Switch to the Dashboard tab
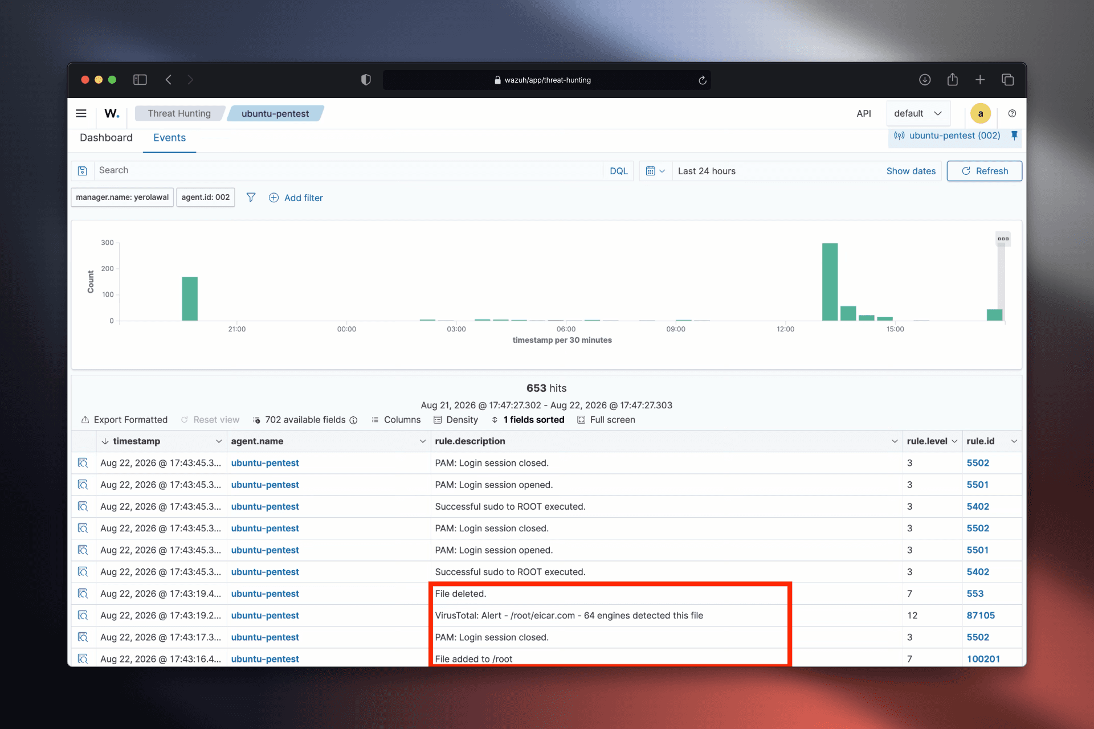 (106, 138)
